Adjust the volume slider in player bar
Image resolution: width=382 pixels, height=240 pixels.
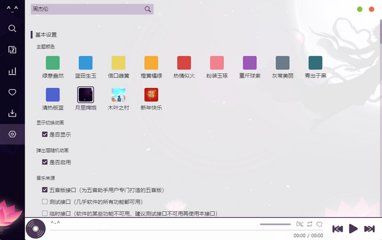(x=275, y=224)
